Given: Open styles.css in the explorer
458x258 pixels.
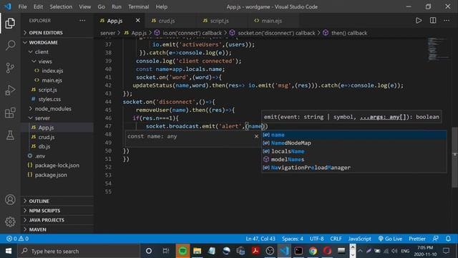Looking at the screenshot, I should click(x=57, y=99).
